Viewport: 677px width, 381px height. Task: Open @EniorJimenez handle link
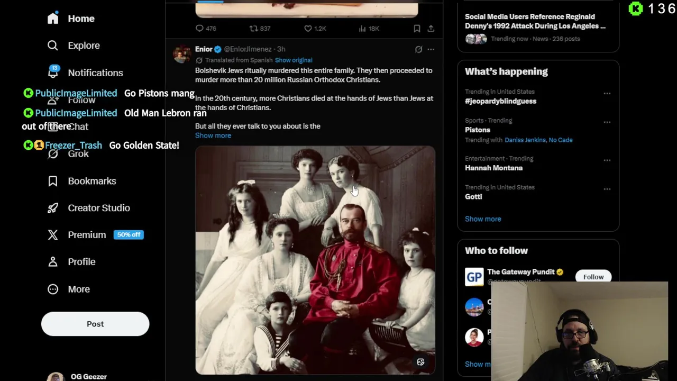coord(248,49)
